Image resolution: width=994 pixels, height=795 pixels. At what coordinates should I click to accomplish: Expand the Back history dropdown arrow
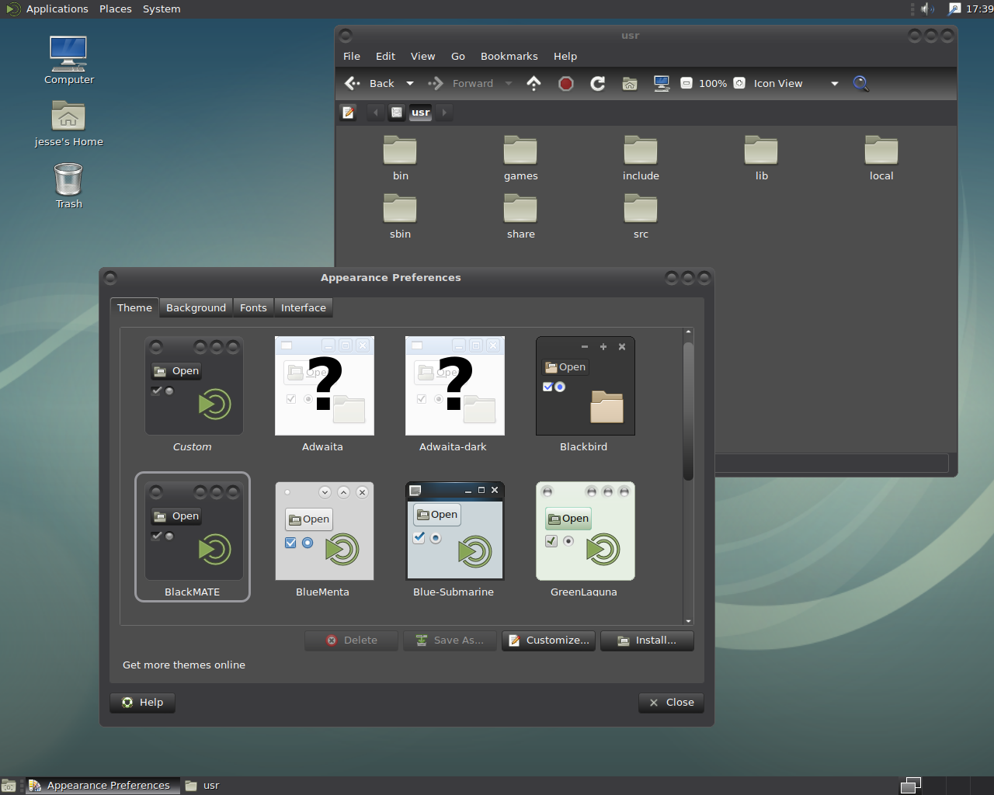[x=410, y=83]
